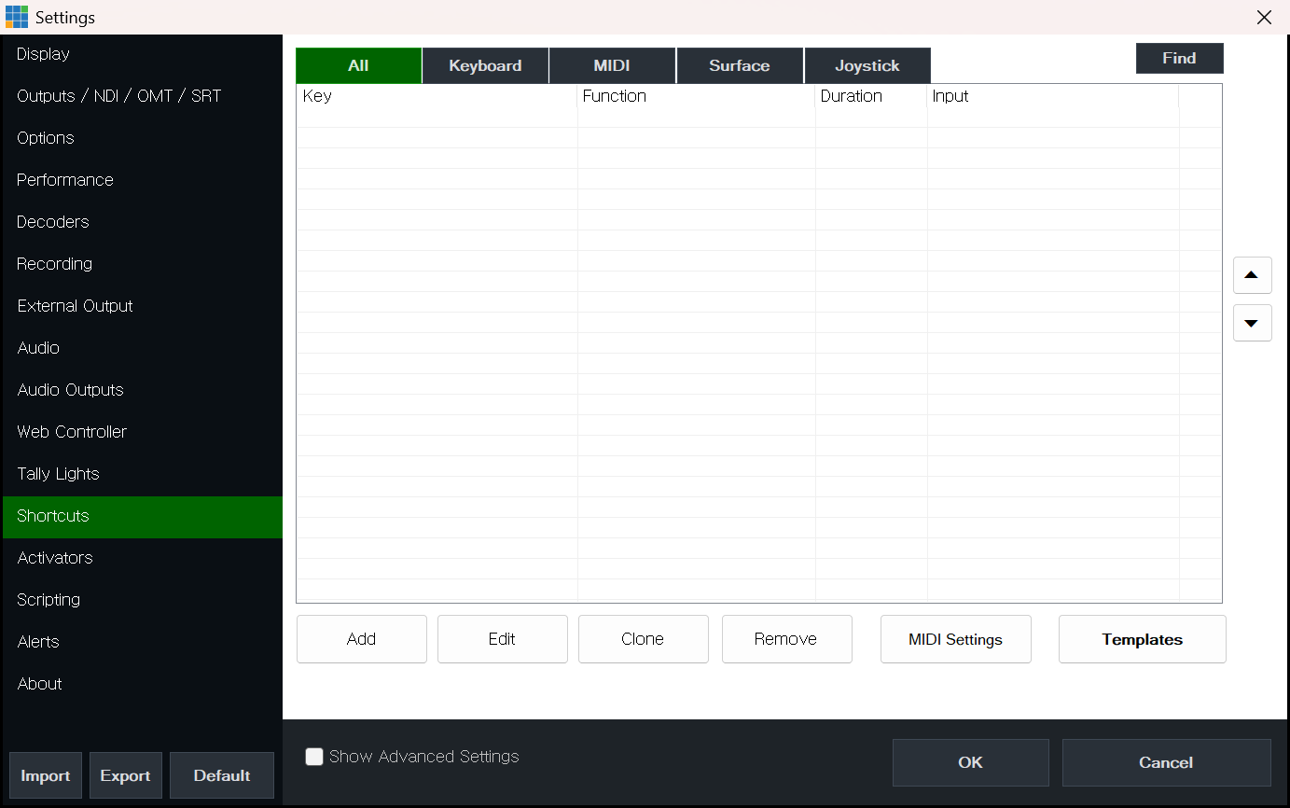Open Display settings category
This screenshot has width=1290, height=808.
[143, 54]
